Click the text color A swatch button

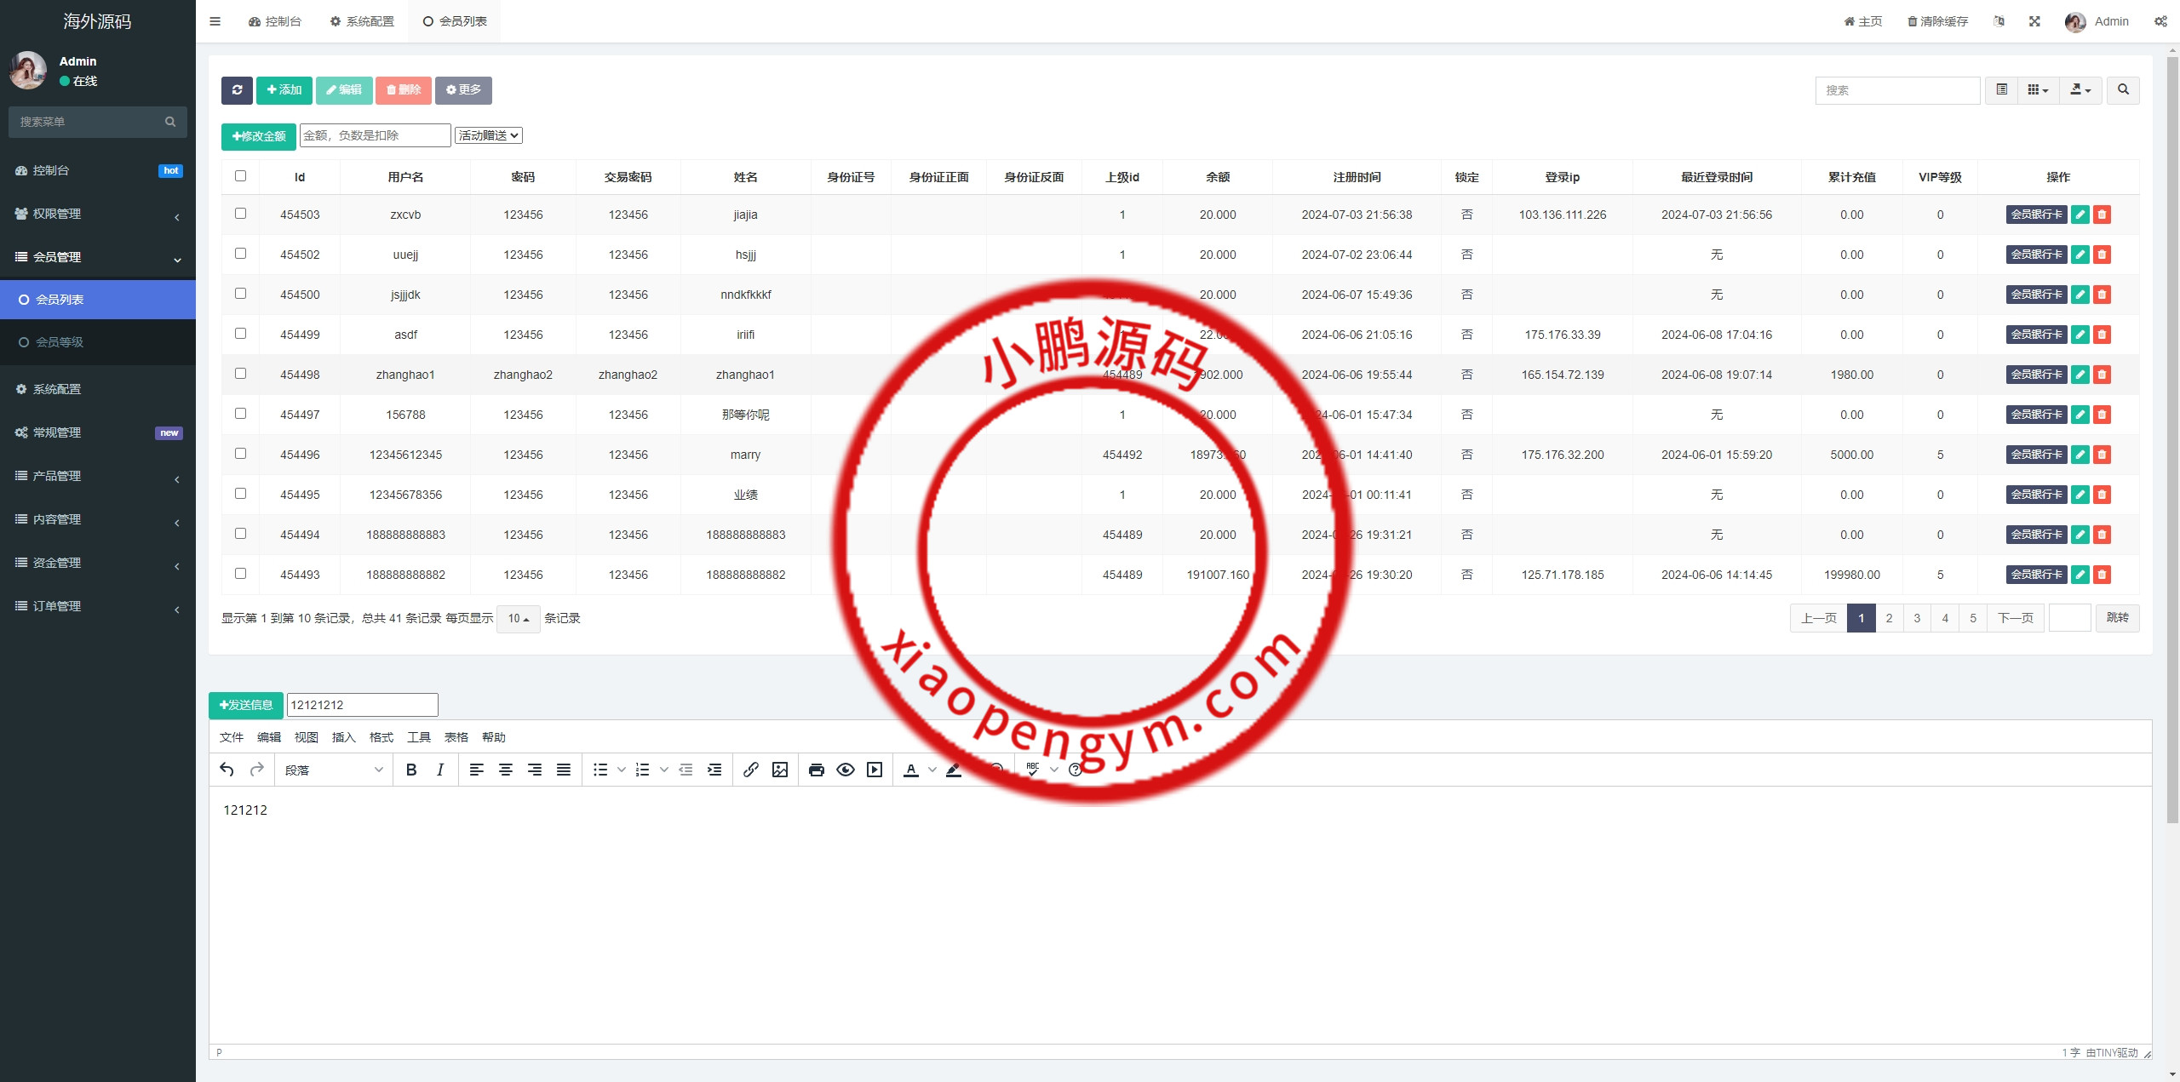910,770
